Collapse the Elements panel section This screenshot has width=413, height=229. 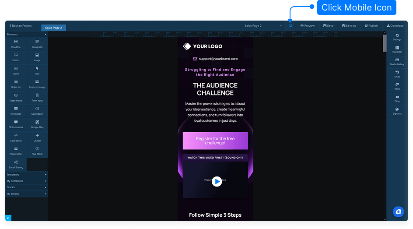pos(45,34)
